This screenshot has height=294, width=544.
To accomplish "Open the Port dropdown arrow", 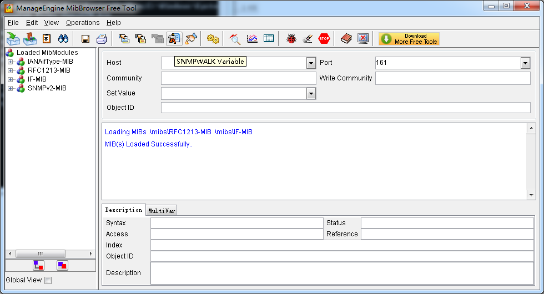I will pos(525,63).
